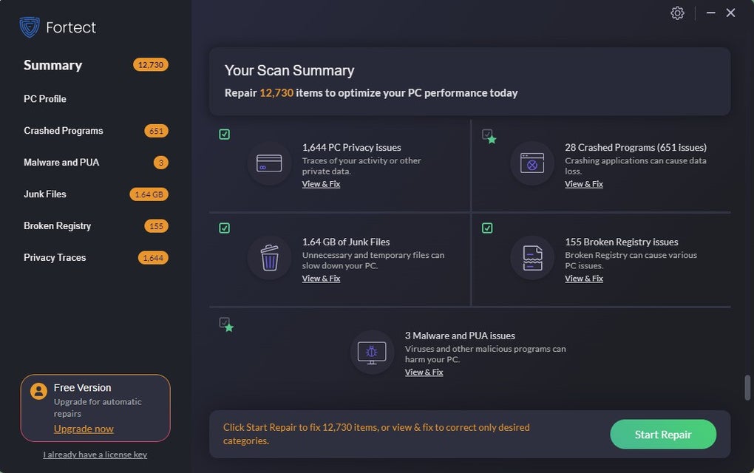Viewport: 754px width, 473px height.
Task: Toggle the Broken Registry issues checkbox
Action: tap(487, 228)
